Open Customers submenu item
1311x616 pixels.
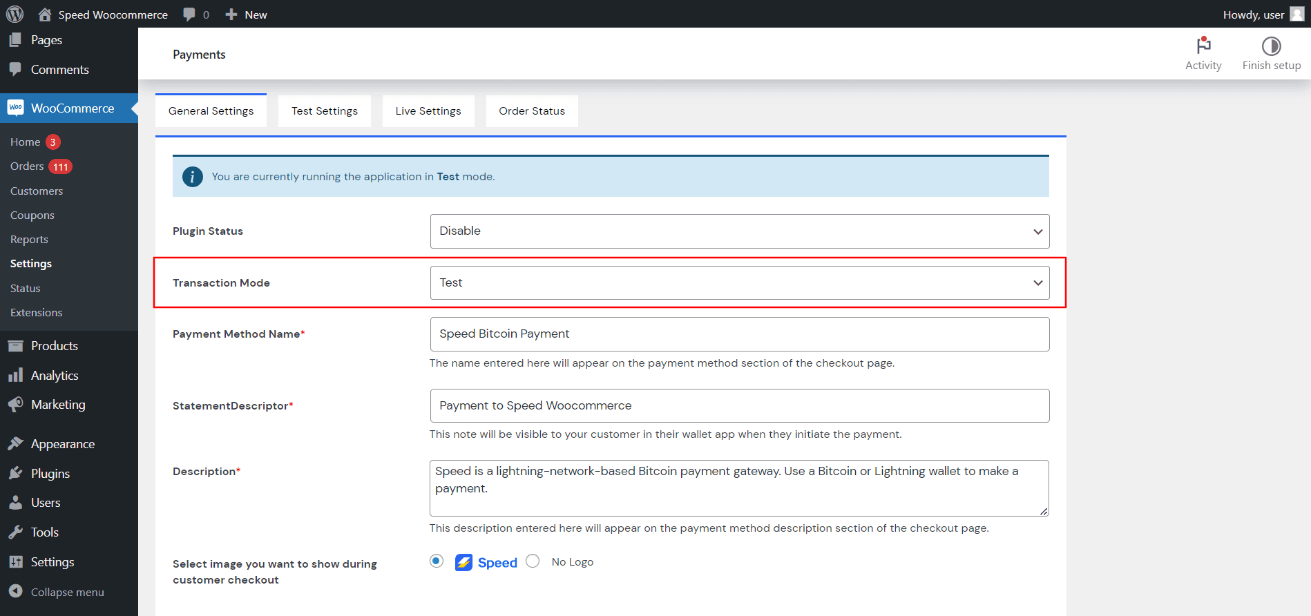[x=37, y=191]
